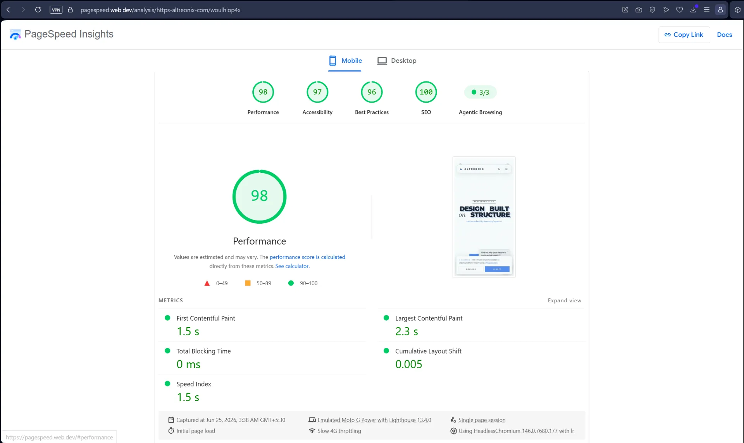
Task: Expand the Cumulative Layout Shift metric
Action: [481, 358]
